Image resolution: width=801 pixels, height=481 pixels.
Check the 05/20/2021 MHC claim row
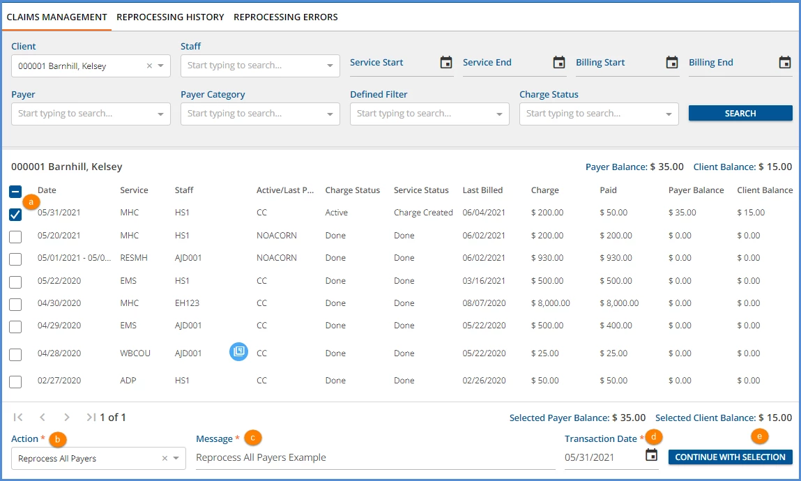click(x=15, y=237)
